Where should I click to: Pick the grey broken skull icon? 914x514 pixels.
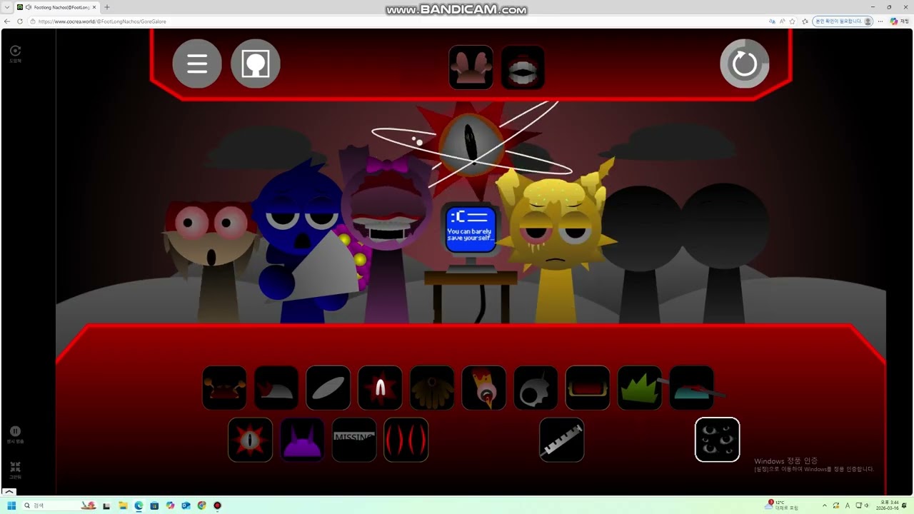[x=536, y=388]
